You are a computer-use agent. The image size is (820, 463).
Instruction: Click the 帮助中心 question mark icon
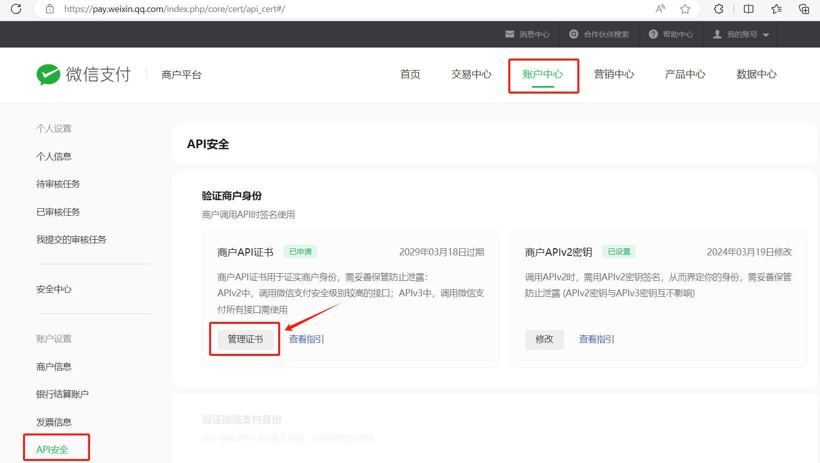click(x=653, y=34)
